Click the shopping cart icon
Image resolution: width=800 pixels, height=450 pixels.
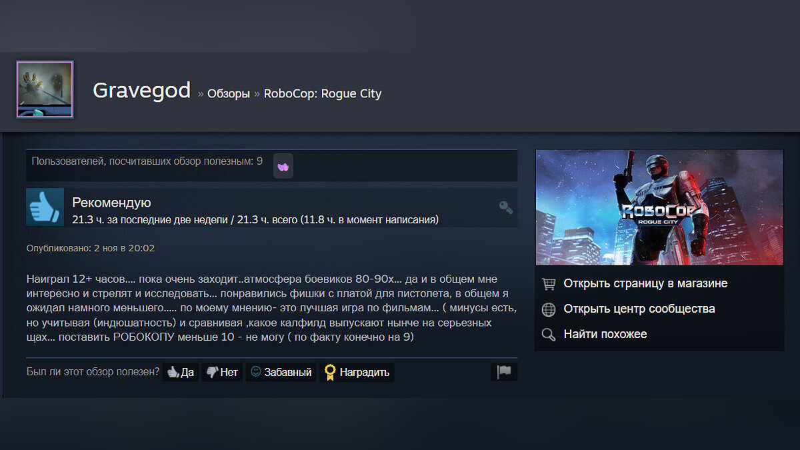(549, 284)
